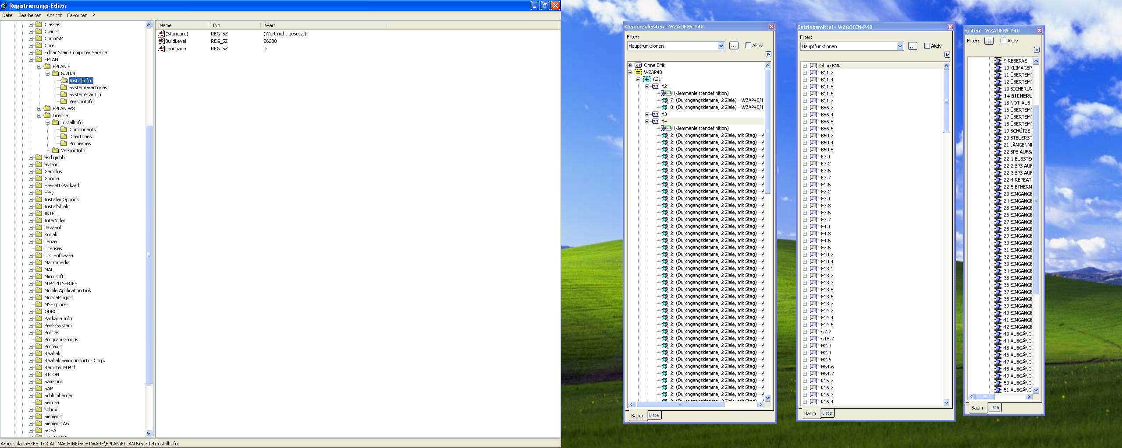This screenshot has height=448, width=1122.
Task: Click the EPLAN W3 folder icon
Action: (47, 108)
